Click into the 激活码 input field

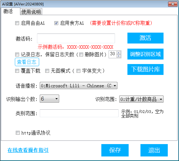coord(76,38)
